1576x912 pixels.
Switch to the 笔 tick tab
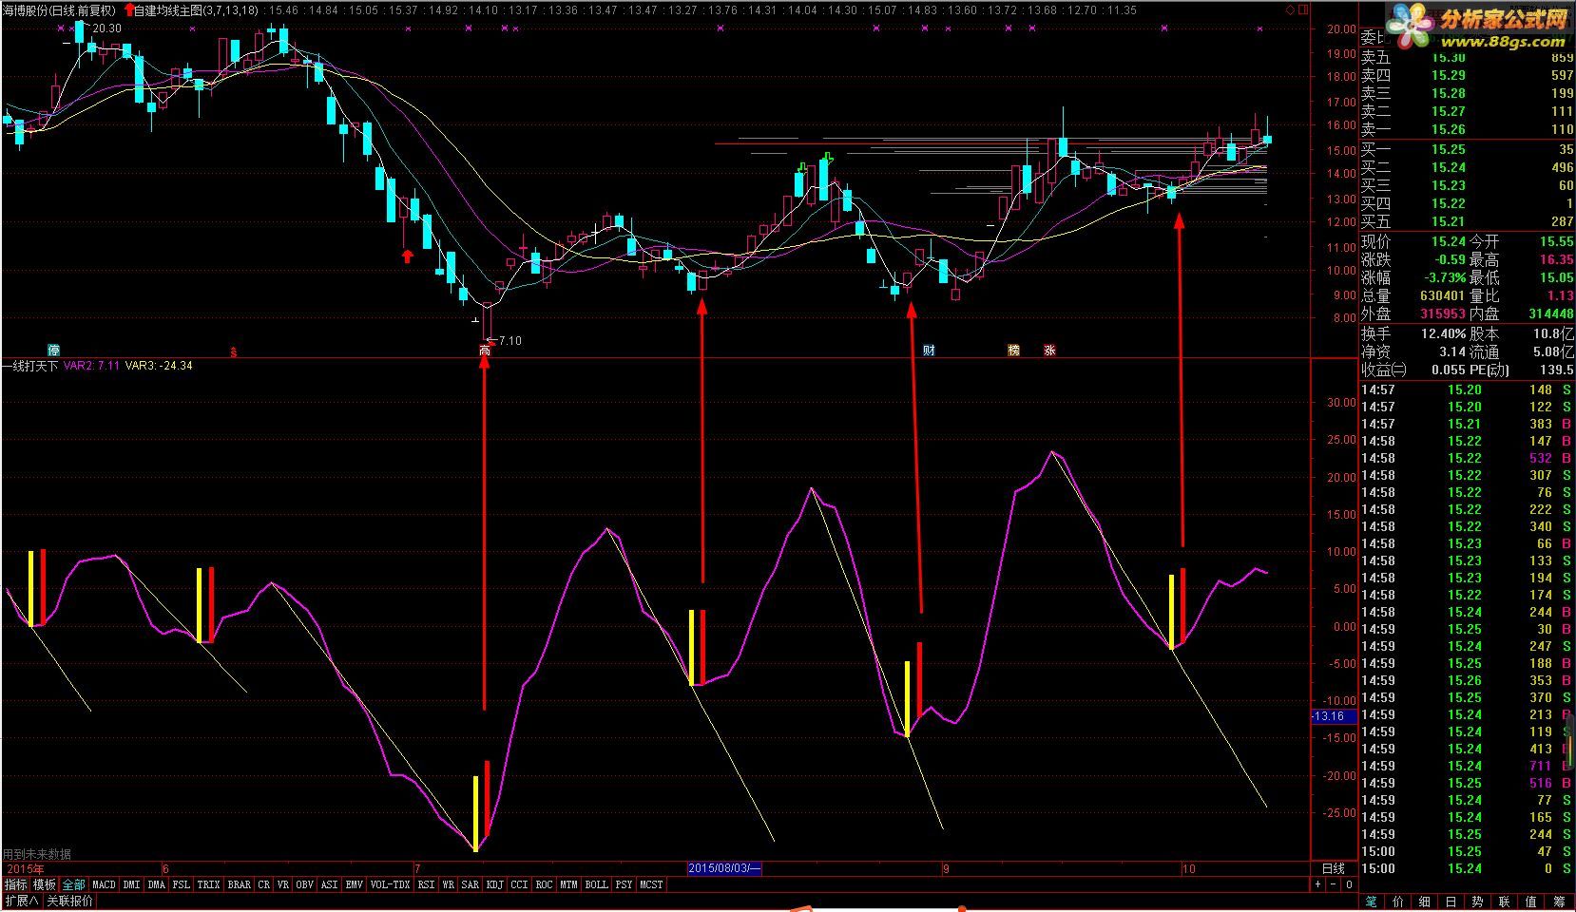tap(1372, 902)
